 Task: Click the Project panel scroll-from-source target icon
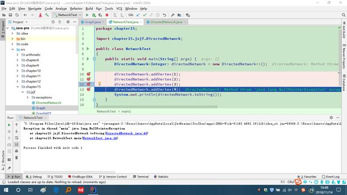tap(53, 22)
